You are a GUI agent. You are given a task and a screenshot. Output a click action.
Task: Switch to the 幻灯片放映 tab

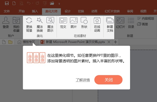click(112, 11)
